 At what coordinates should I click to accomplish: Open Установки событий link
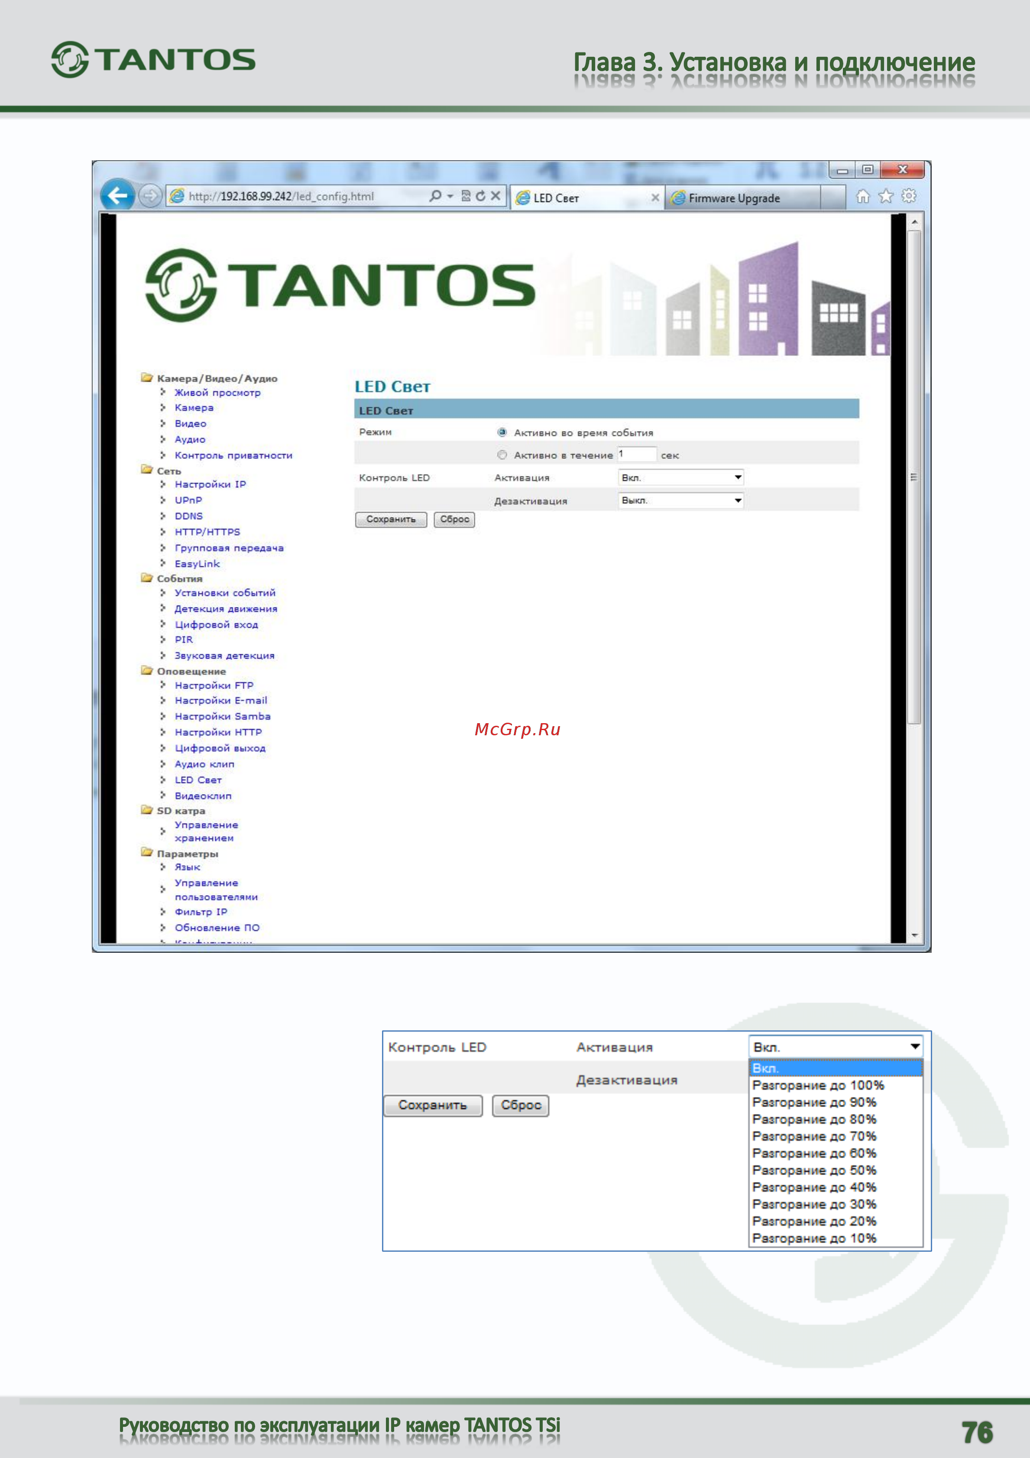pos(225,592)
